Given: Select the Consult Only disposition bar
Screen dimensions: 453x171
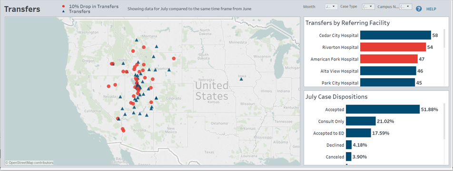Looking at the screenshot, I should (x=361, y=121).
